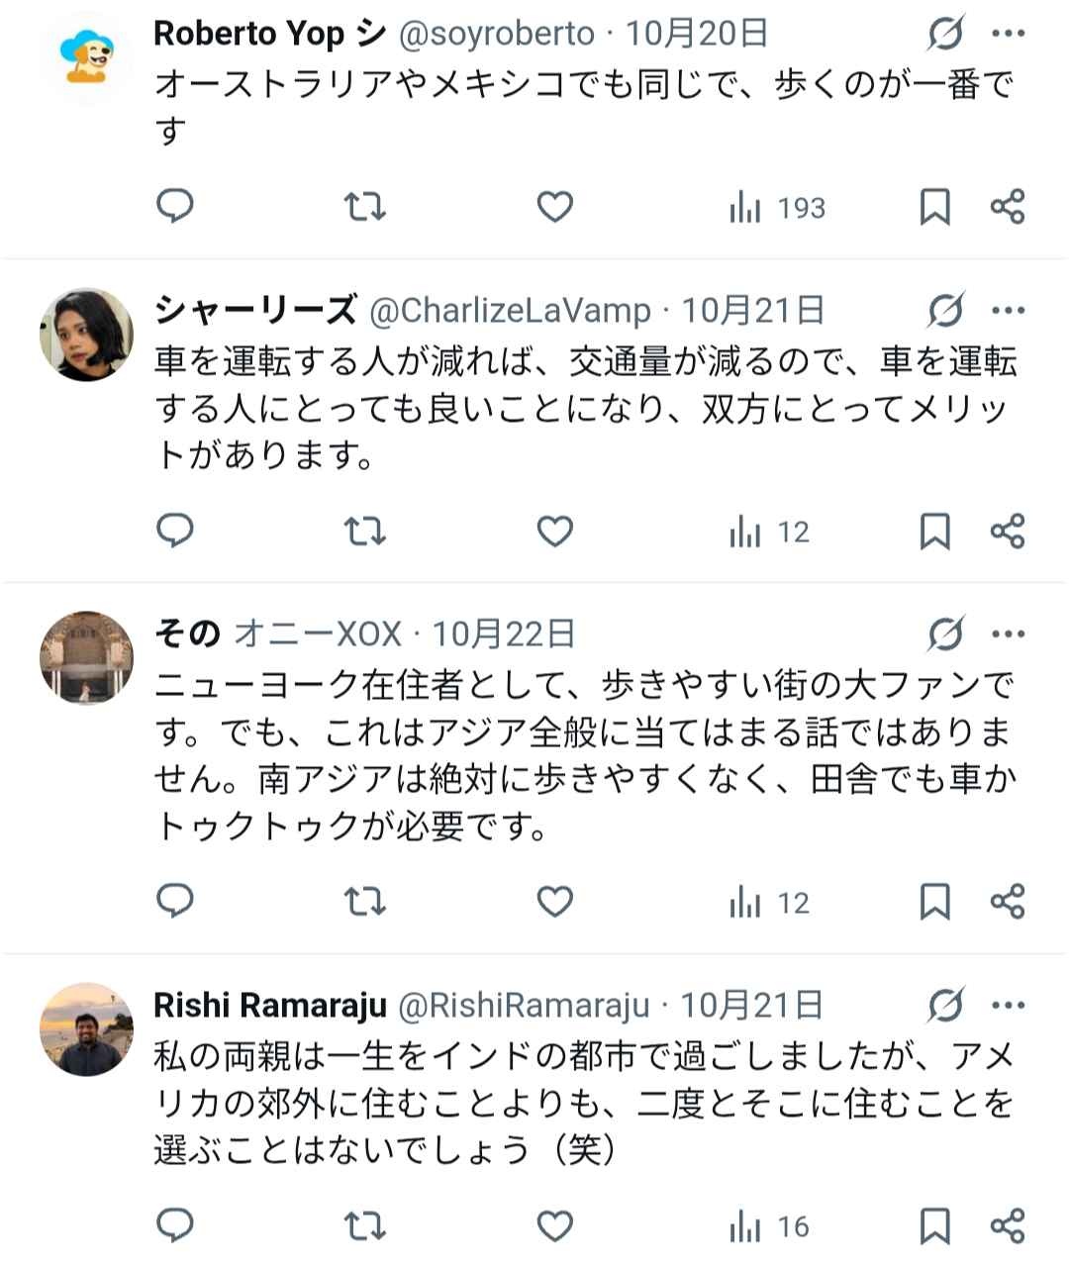
Task: Like Rishi Ramaraju's tweet via heart icon
Action: (554, 1224)
